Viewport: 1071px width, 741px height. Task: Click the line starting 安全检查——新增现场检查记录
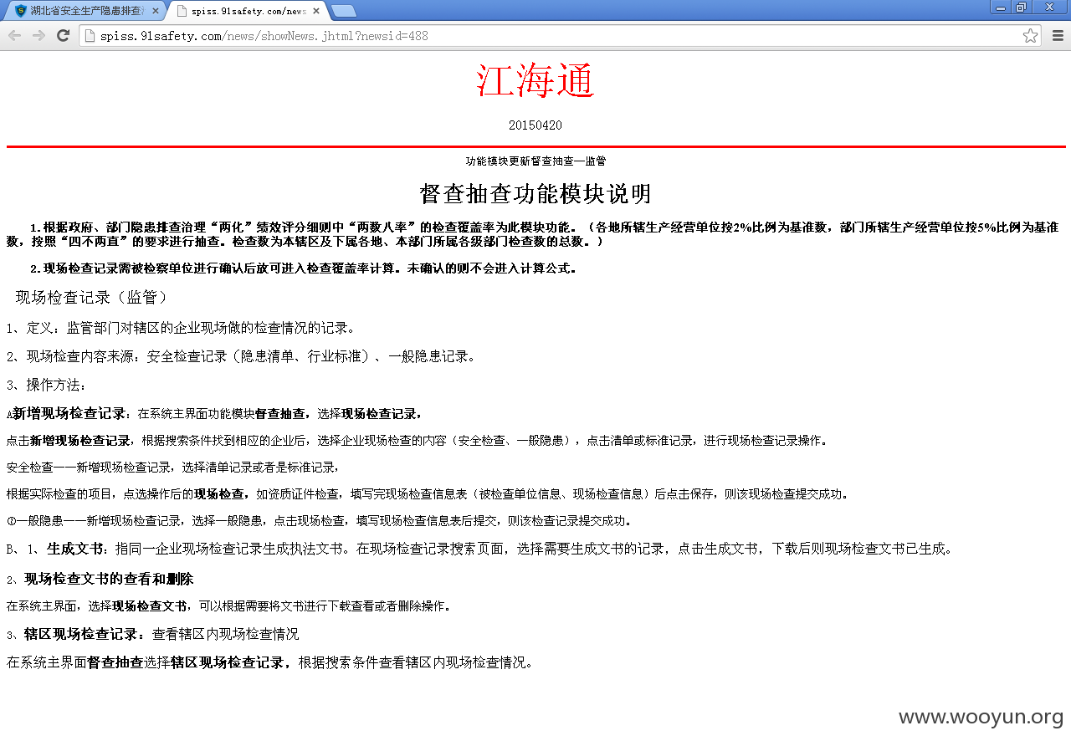coord(173,467)
